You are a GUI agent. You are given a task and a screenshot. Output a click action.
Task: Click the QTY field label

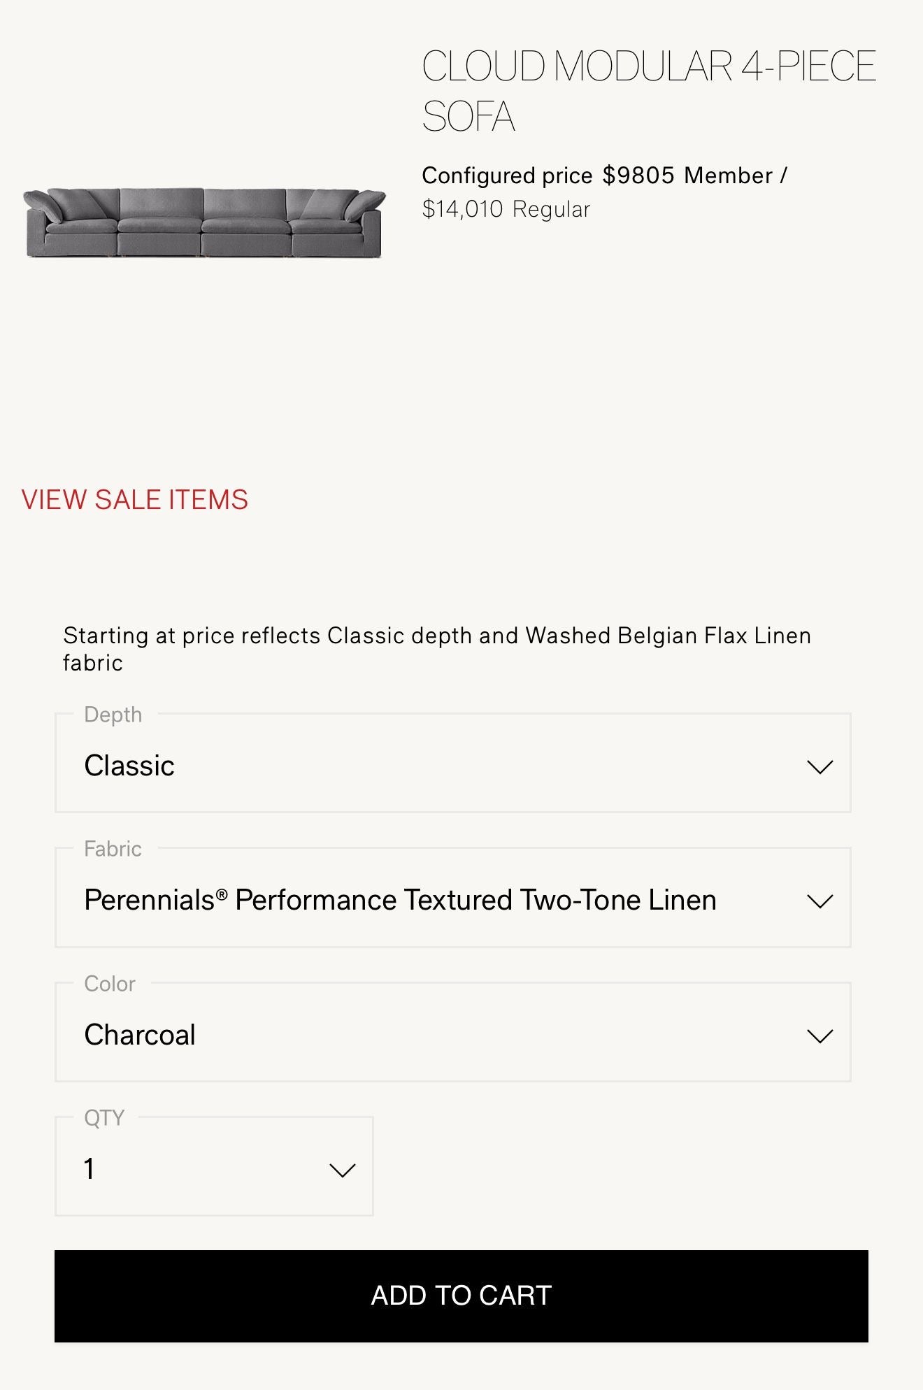click(x=104, y=1118)
